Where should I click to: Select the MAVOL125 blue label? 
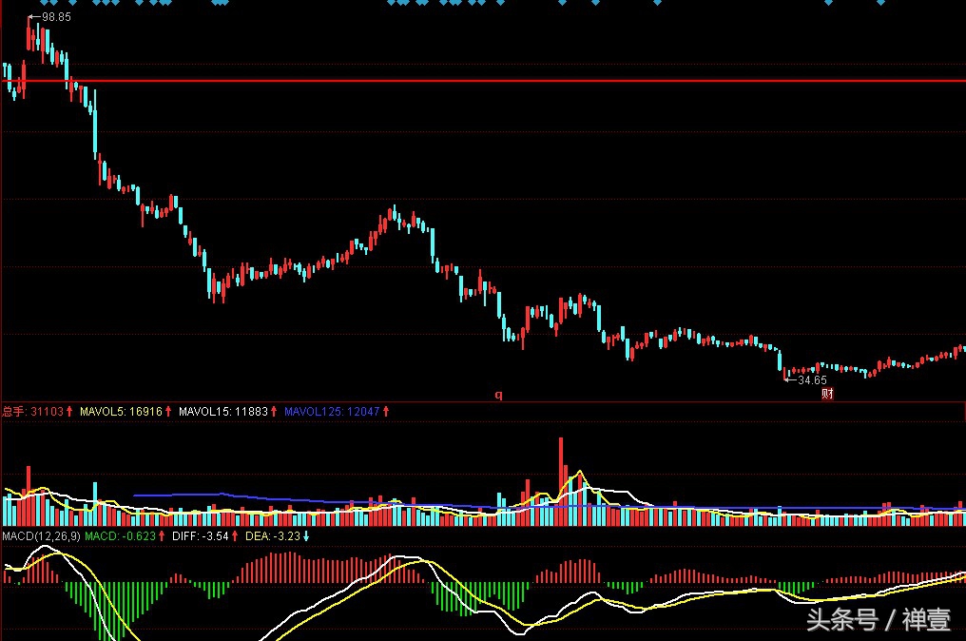[x=311, y=412]
